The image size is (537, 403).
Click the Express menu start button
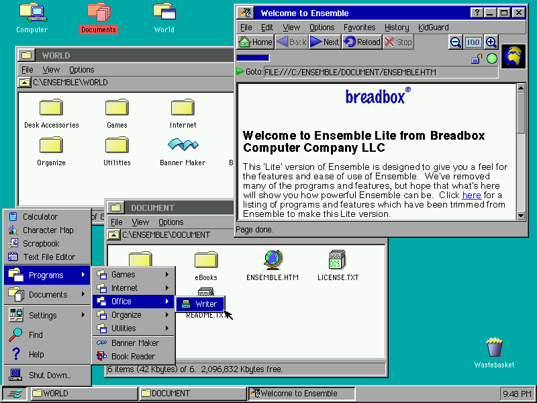[x=15, y=394]
